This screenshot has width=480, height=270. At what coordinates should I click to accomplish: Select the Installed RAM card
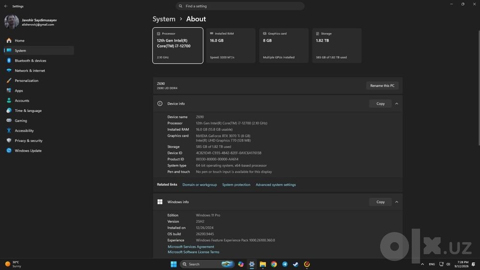coord(231,46)
